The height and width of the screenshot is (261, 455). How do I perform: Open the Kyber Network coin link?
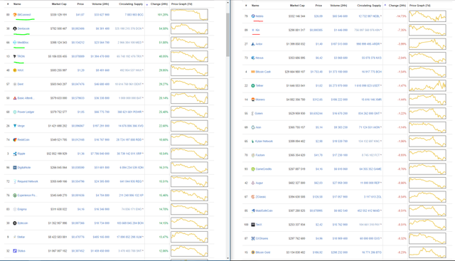[x=264, y=142]
